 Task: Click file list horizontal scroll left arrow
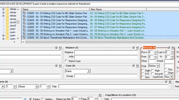click(23, 42)
